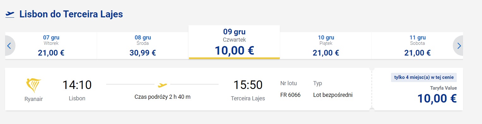Screen dimensions: 482x124
Task: Select the 09 gru Czwartek date tab
Action: pyautogui.click(x=234, y=42)
